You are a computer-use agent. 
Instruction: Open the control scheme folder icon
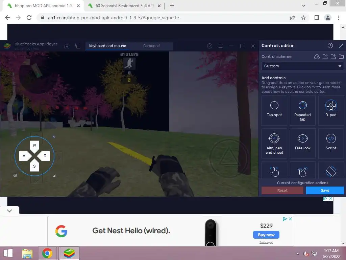coord(341,57)
